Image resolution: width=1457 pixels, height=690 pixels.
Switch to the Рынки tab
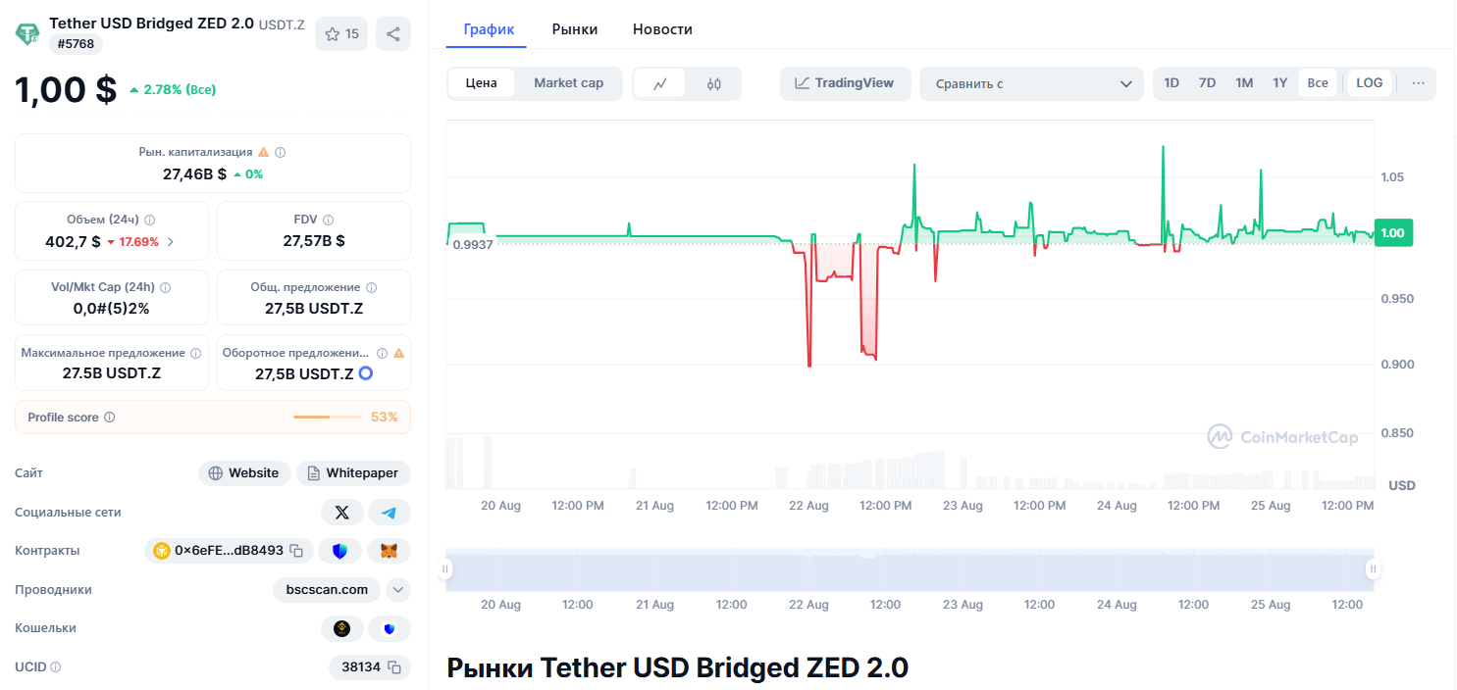click(x=575, y=29)
